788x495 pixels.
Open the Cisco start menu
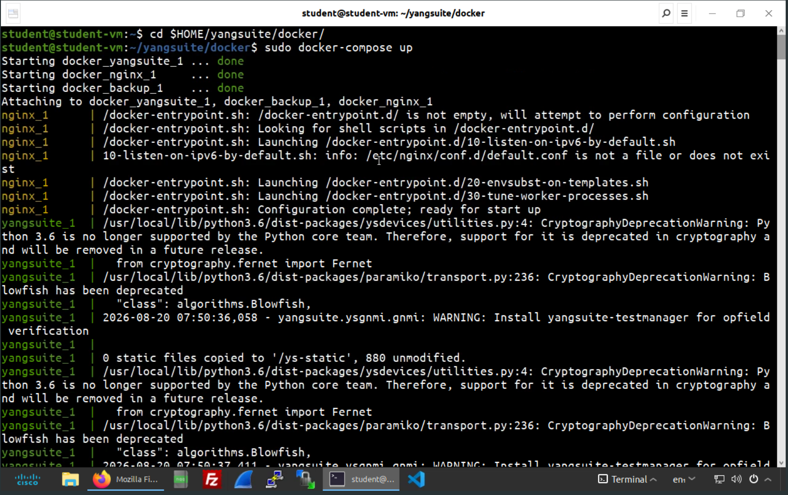pyautogui.click(x=28, y=480)
